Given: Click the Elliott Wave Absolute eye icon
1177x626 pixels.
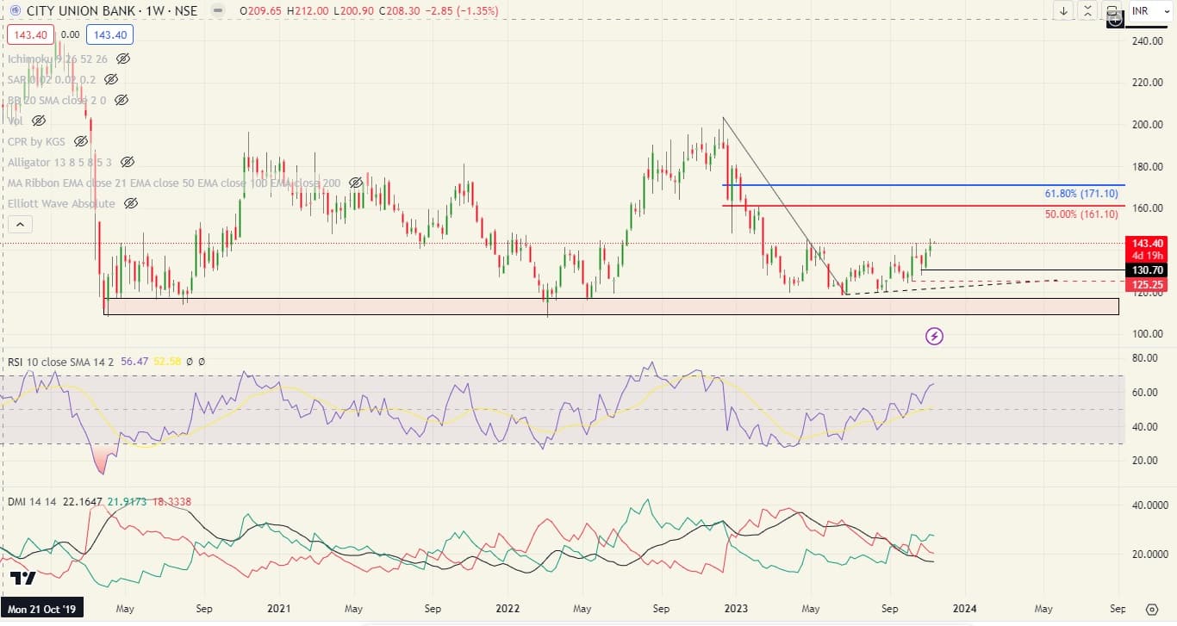Looking at the screenshot, I should click(131, 203).
